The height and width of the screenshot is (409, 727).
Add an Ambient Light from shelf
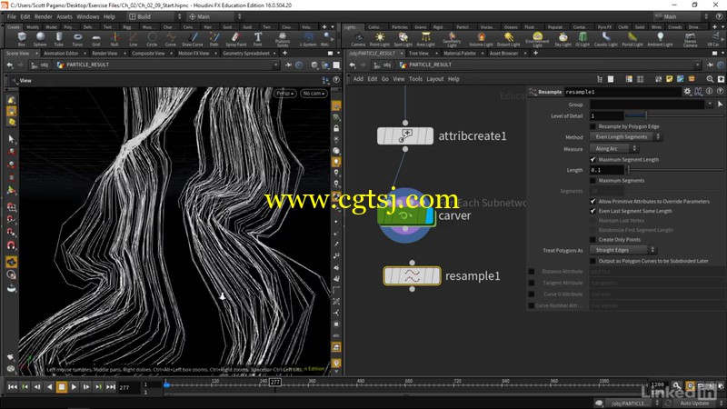[660, 39]
